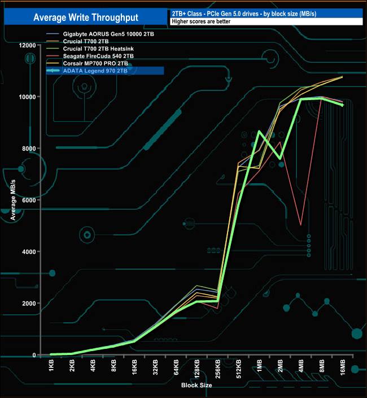
Task: Click the 32KB block size label
Action: pyautogui.click(x=155, y=367)
